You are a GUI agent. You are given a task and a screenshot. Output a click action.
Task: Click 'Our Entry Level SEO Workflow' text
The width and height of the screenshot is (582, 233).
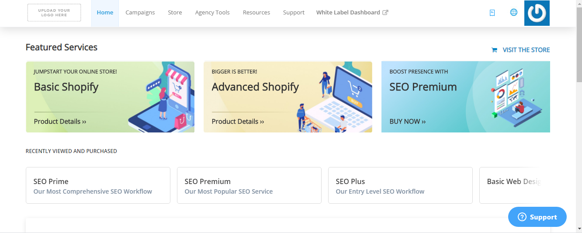pyautogui.click(x=380, y=191)
